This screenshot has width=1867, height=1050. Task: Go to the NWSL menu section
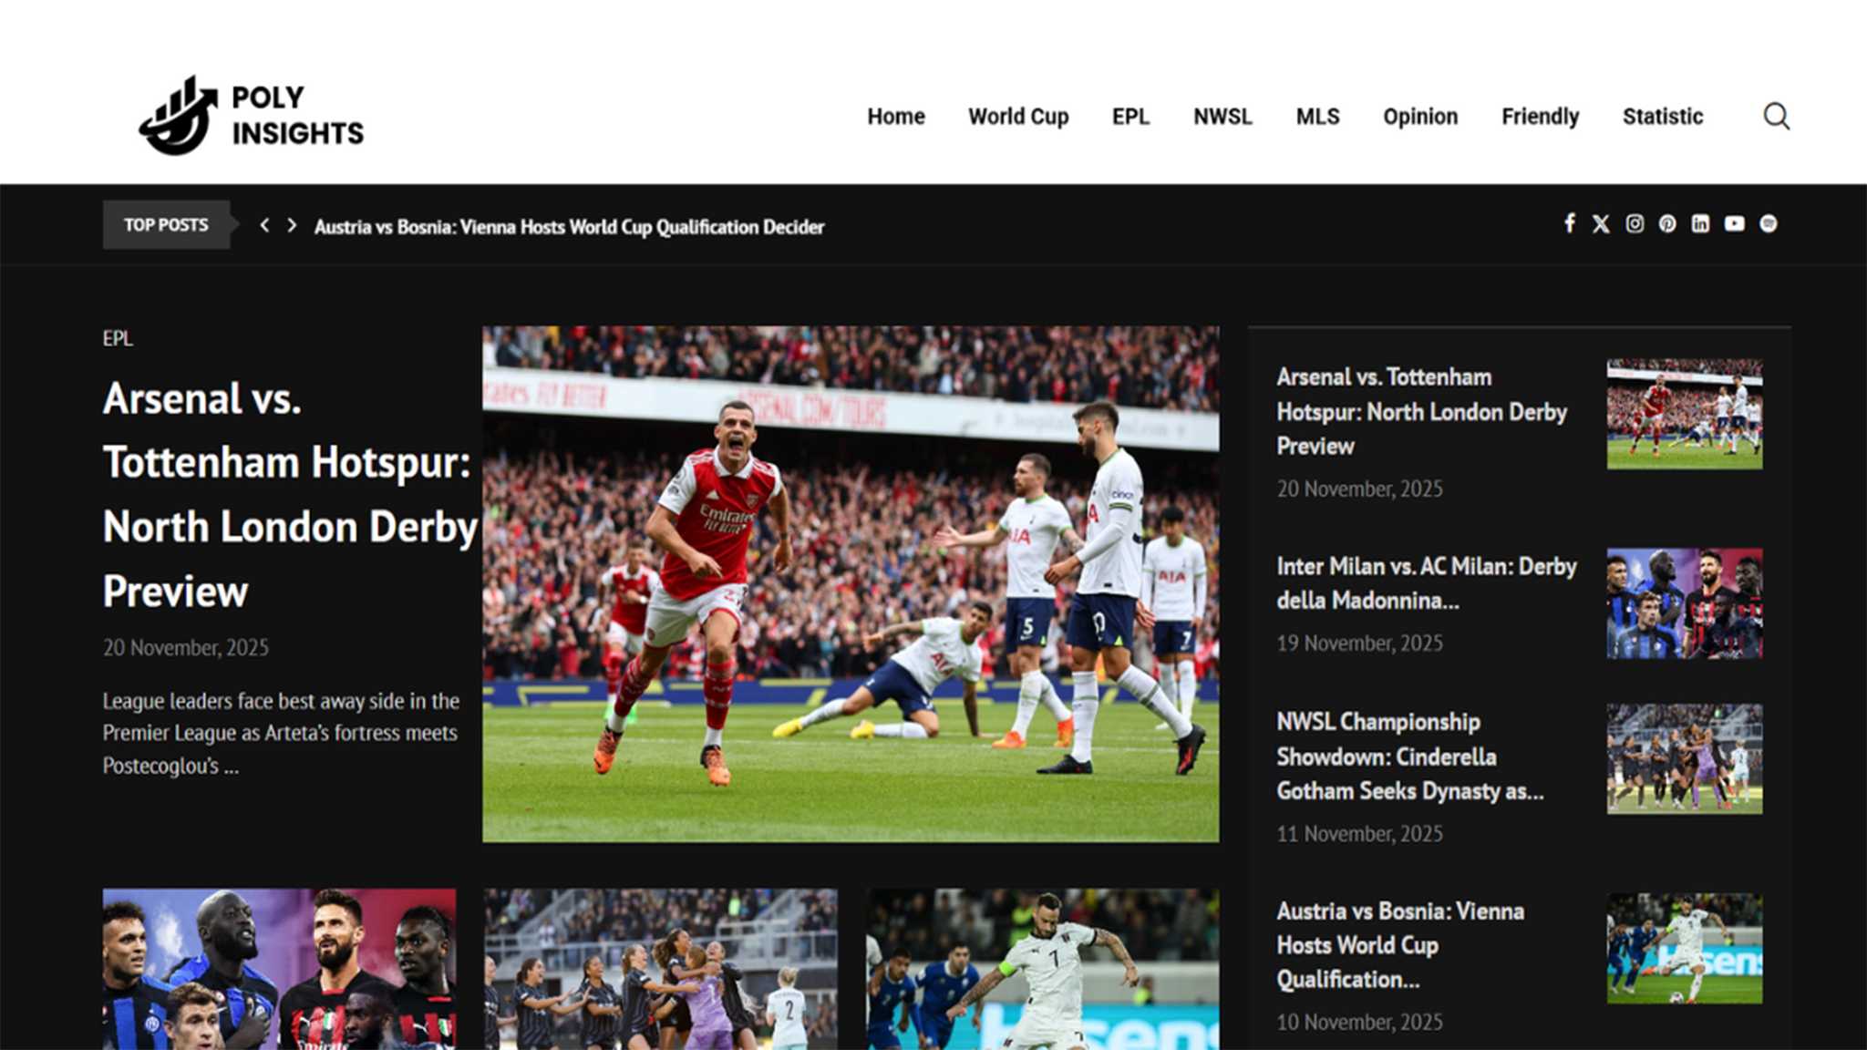pos(1222,117)
